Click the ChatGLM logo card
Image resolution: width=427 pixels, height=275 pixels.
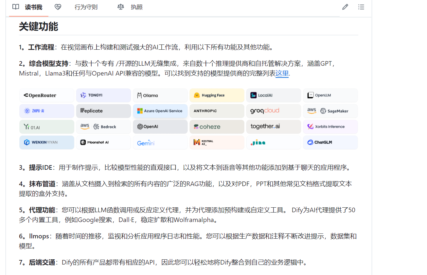(330, 142)
